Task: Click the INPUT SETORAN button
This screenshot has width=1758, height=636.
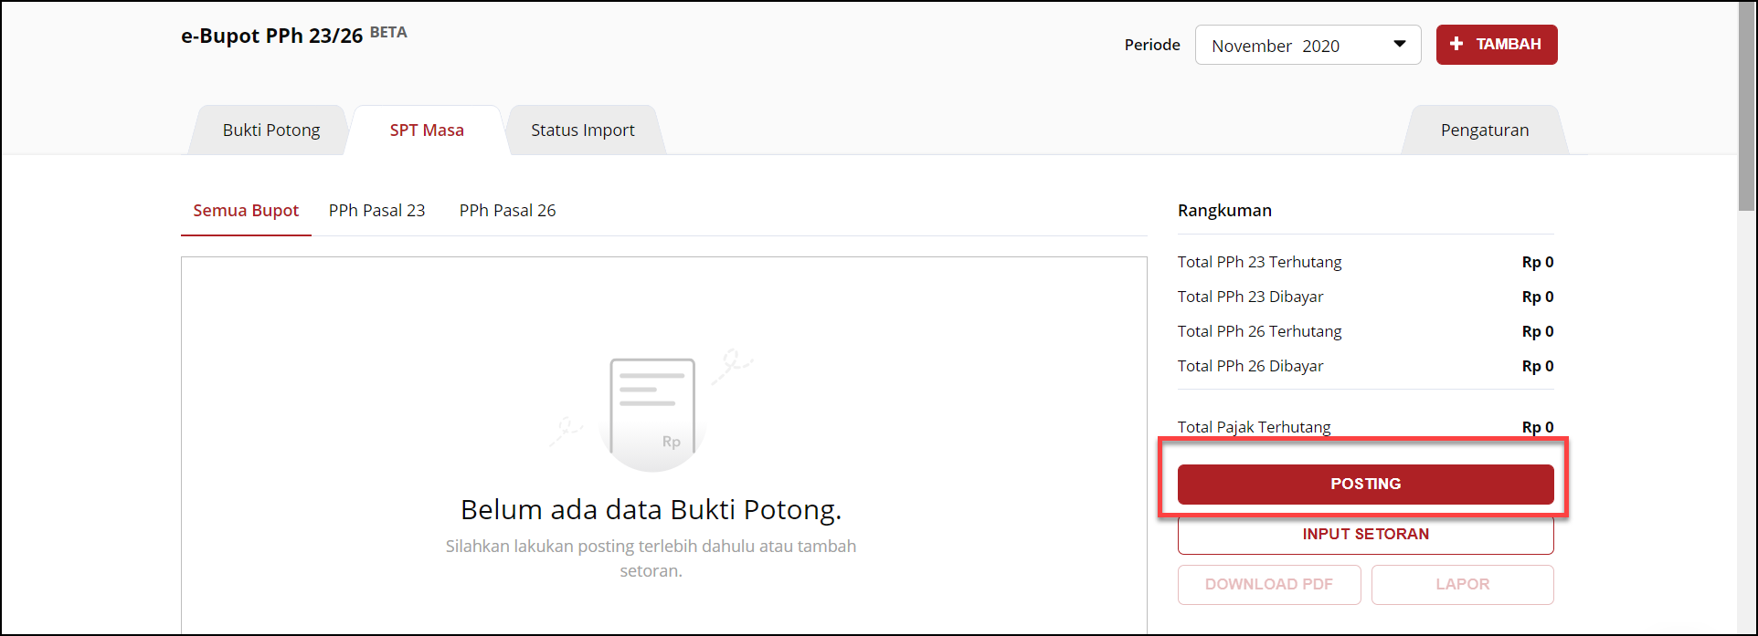Action: click(1365, 535)
